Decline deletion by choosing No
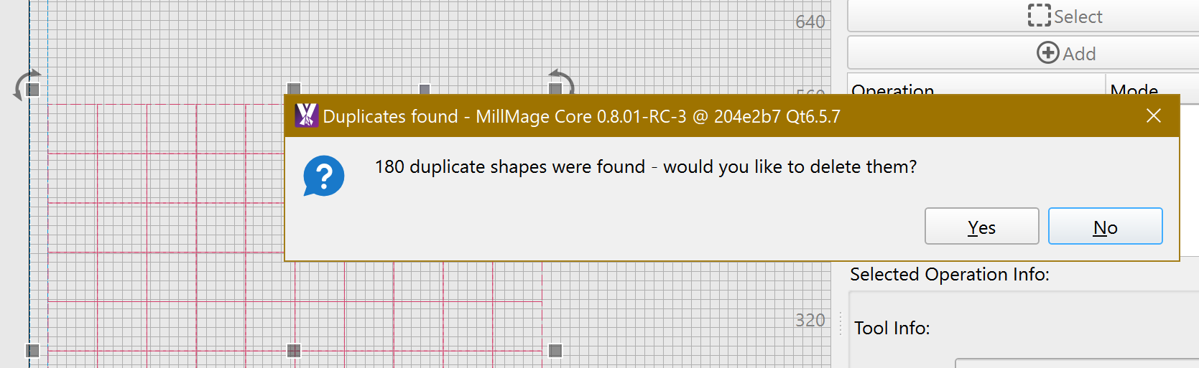This screenshot has width=1199, height=368. click(x=1105, y=227)
